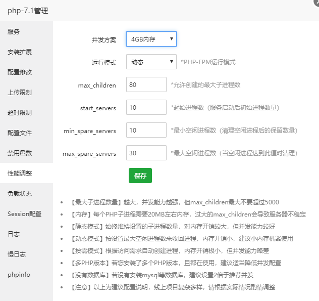Screen dimensions: 319x301
Task: Go to 配置文件 tab
Action: pos(26,133)
